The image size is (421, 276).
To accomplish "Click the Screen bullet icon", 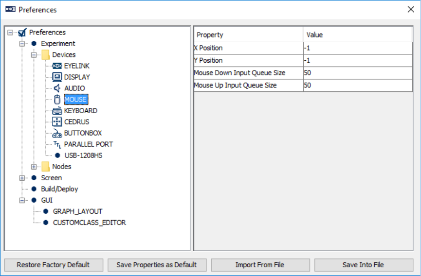I will 34,178.
